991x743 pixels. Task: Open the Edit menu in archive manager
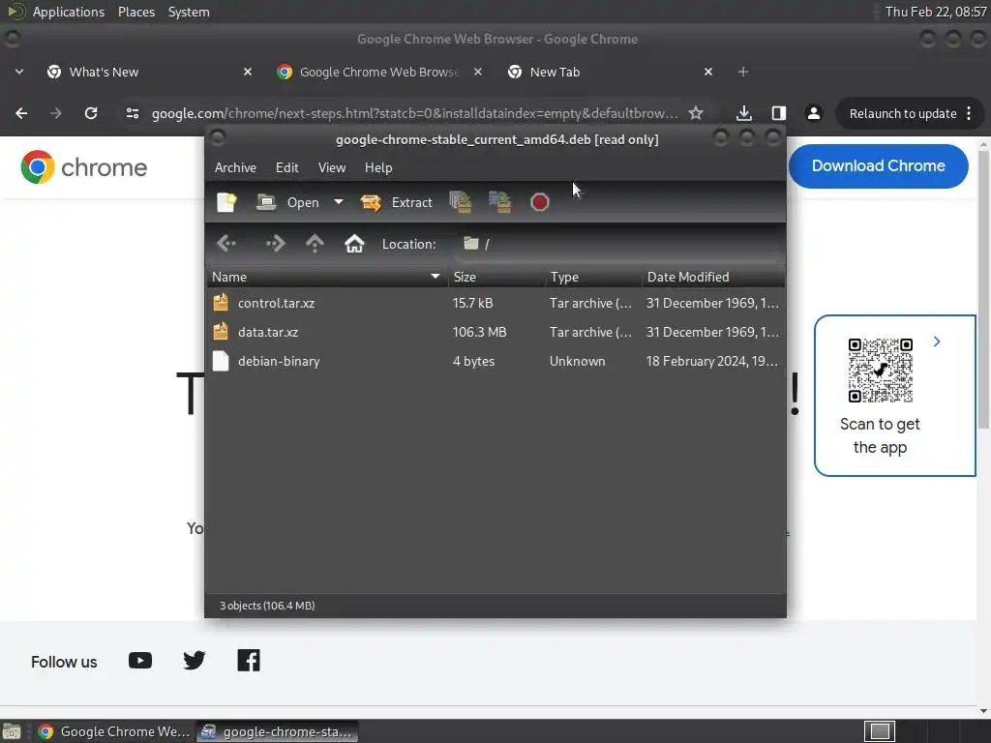point(286,167)
